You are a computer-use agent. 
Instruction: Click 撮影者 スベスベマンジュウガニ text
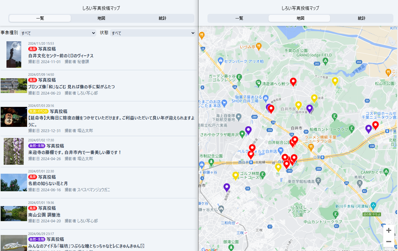[87, 190]
